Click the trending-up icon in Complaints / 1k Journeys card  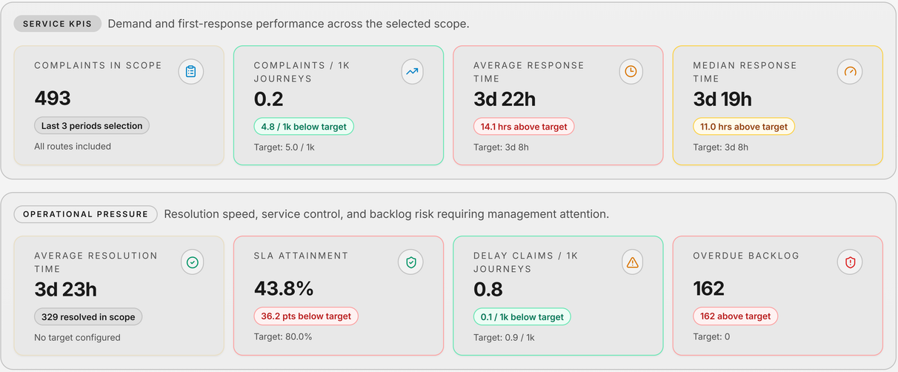click(x=411, y=72)
